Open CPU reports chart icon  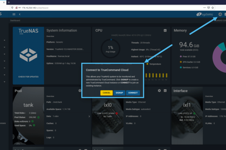tap(165, 30)
